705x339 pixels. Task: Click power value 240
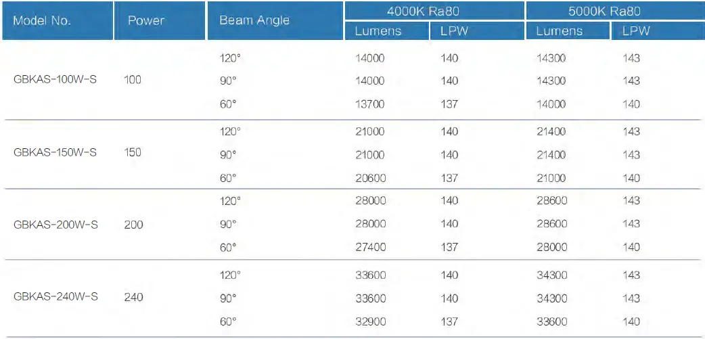click(134, 296)
